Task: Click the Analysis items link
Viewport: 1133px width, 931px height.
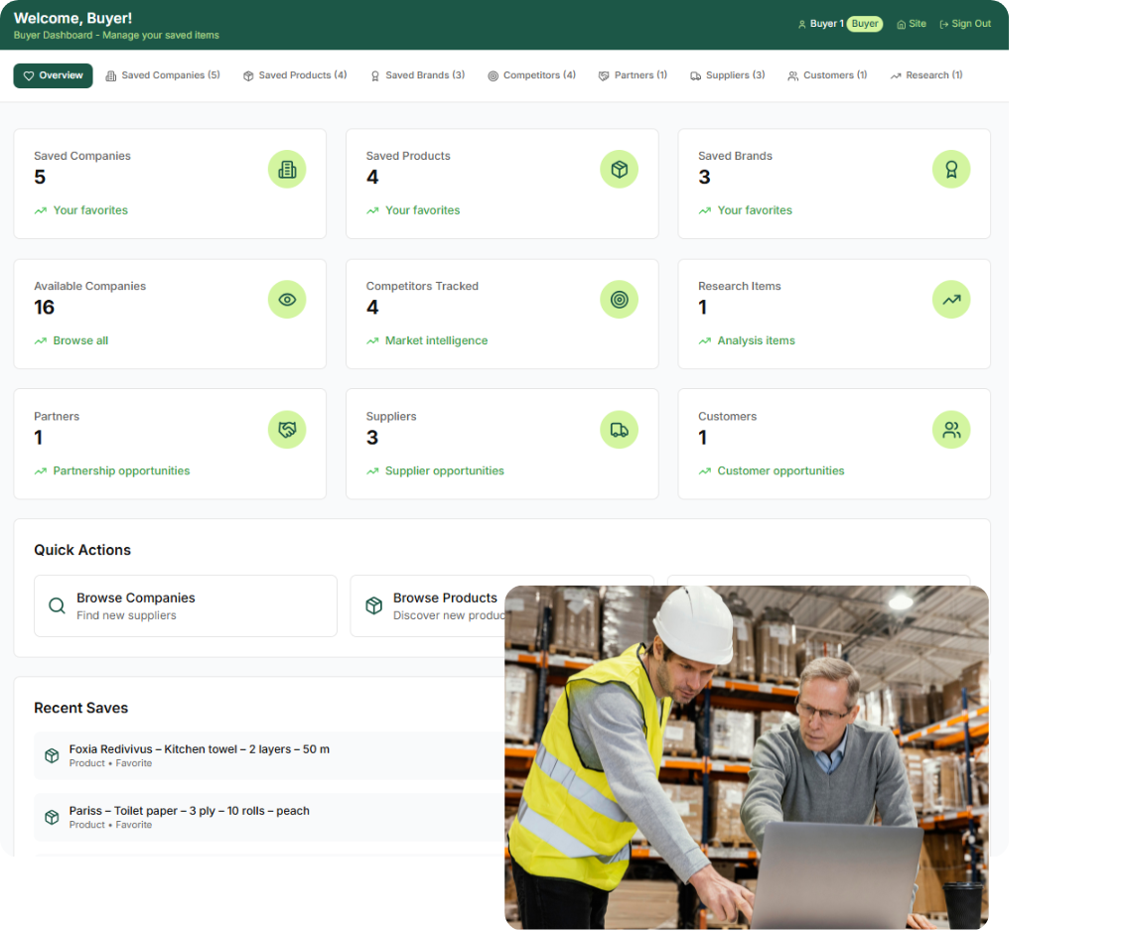Action: (756, 340)
